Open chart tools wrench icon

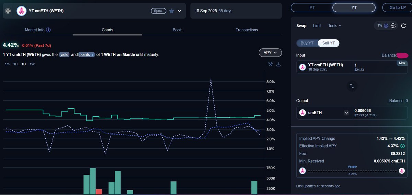(271, 64)
